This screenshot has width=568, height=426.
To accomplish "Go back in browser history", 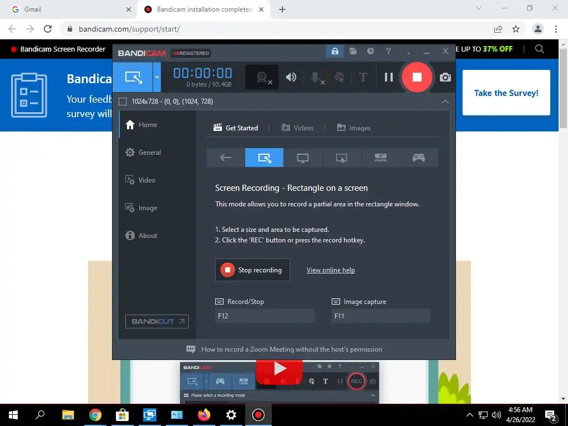I will (x=12, y=29).
